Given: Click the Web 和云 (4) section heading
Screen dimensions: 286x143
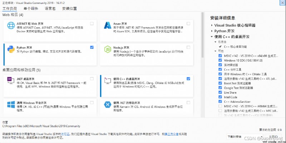Looking at the screenshot, I should pos(13,15).
